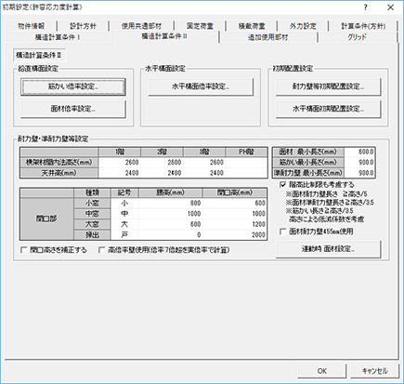This screenshot has height=384, width=404.
Task: Open the 構造計算条件Ⅰ tab
Action: coord(59,37)
